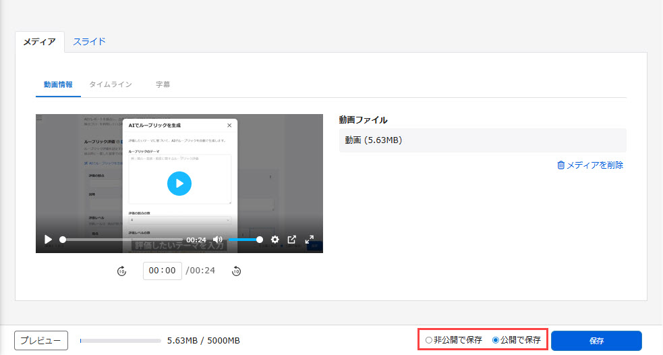The width and height of the screenshot is (663, 355).
Task: Switch to the スライド tab
Action: [89, 41]
